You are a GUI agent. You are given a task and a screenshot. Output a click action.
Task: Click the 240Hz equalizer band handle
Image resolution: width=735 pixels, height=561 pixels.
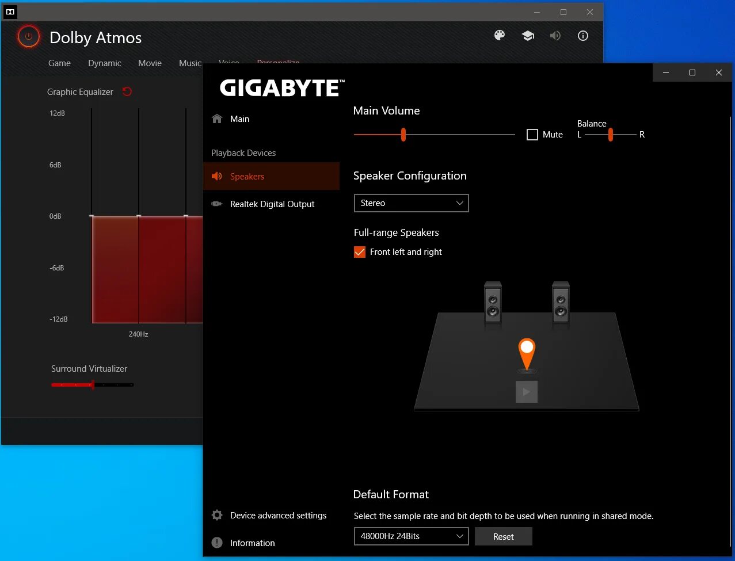[139, 216]
